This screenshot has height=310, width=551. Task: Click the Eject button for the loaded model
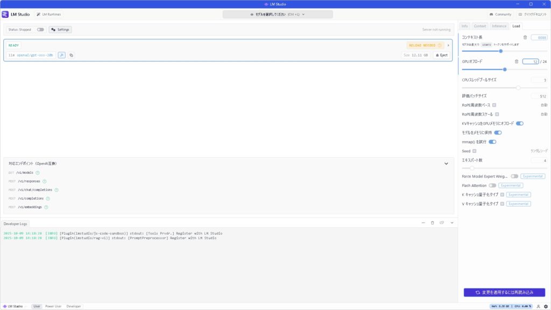pos(441,55)
